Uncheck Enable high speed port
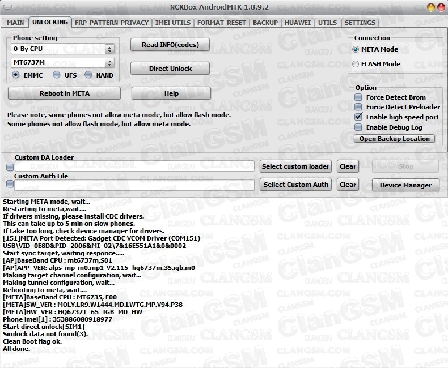Screen dimensions: 448x368 [x=358, y=117]
